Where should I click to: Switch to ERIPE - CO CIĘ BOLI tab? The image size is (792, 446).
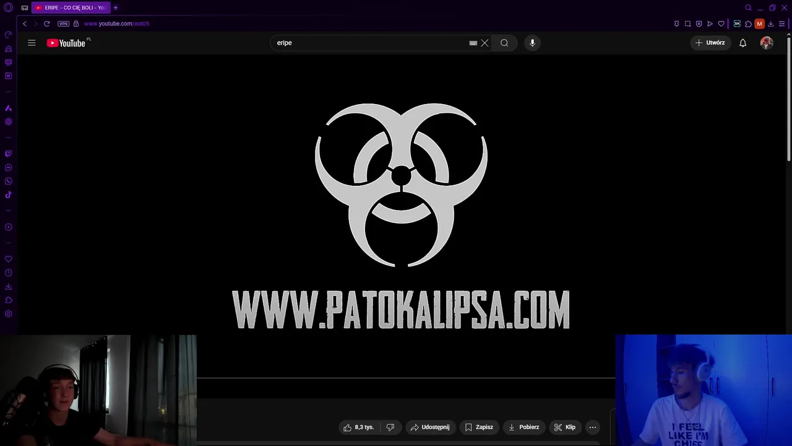coord(71,8)
